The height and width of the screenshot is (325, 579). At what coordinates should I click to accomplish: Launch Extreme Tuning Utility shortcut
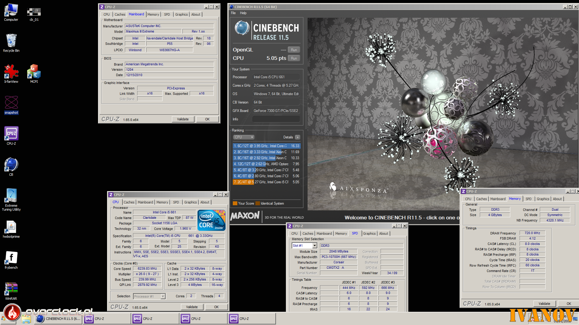pos(11,200)
